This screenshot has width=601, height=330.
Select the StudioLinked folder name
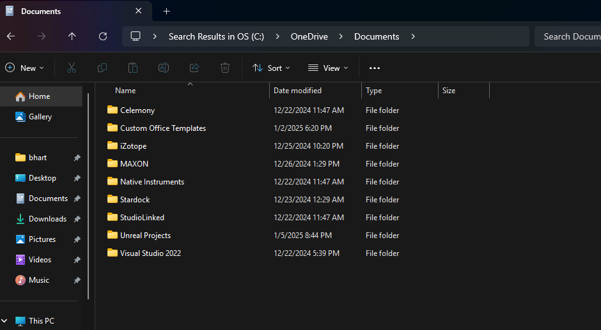142,217
